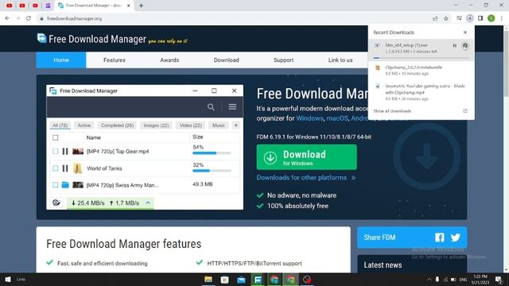This screenshot has width=509, height=286.
Task: Switch to the purple Clipchamp tab
Action: 48,6
